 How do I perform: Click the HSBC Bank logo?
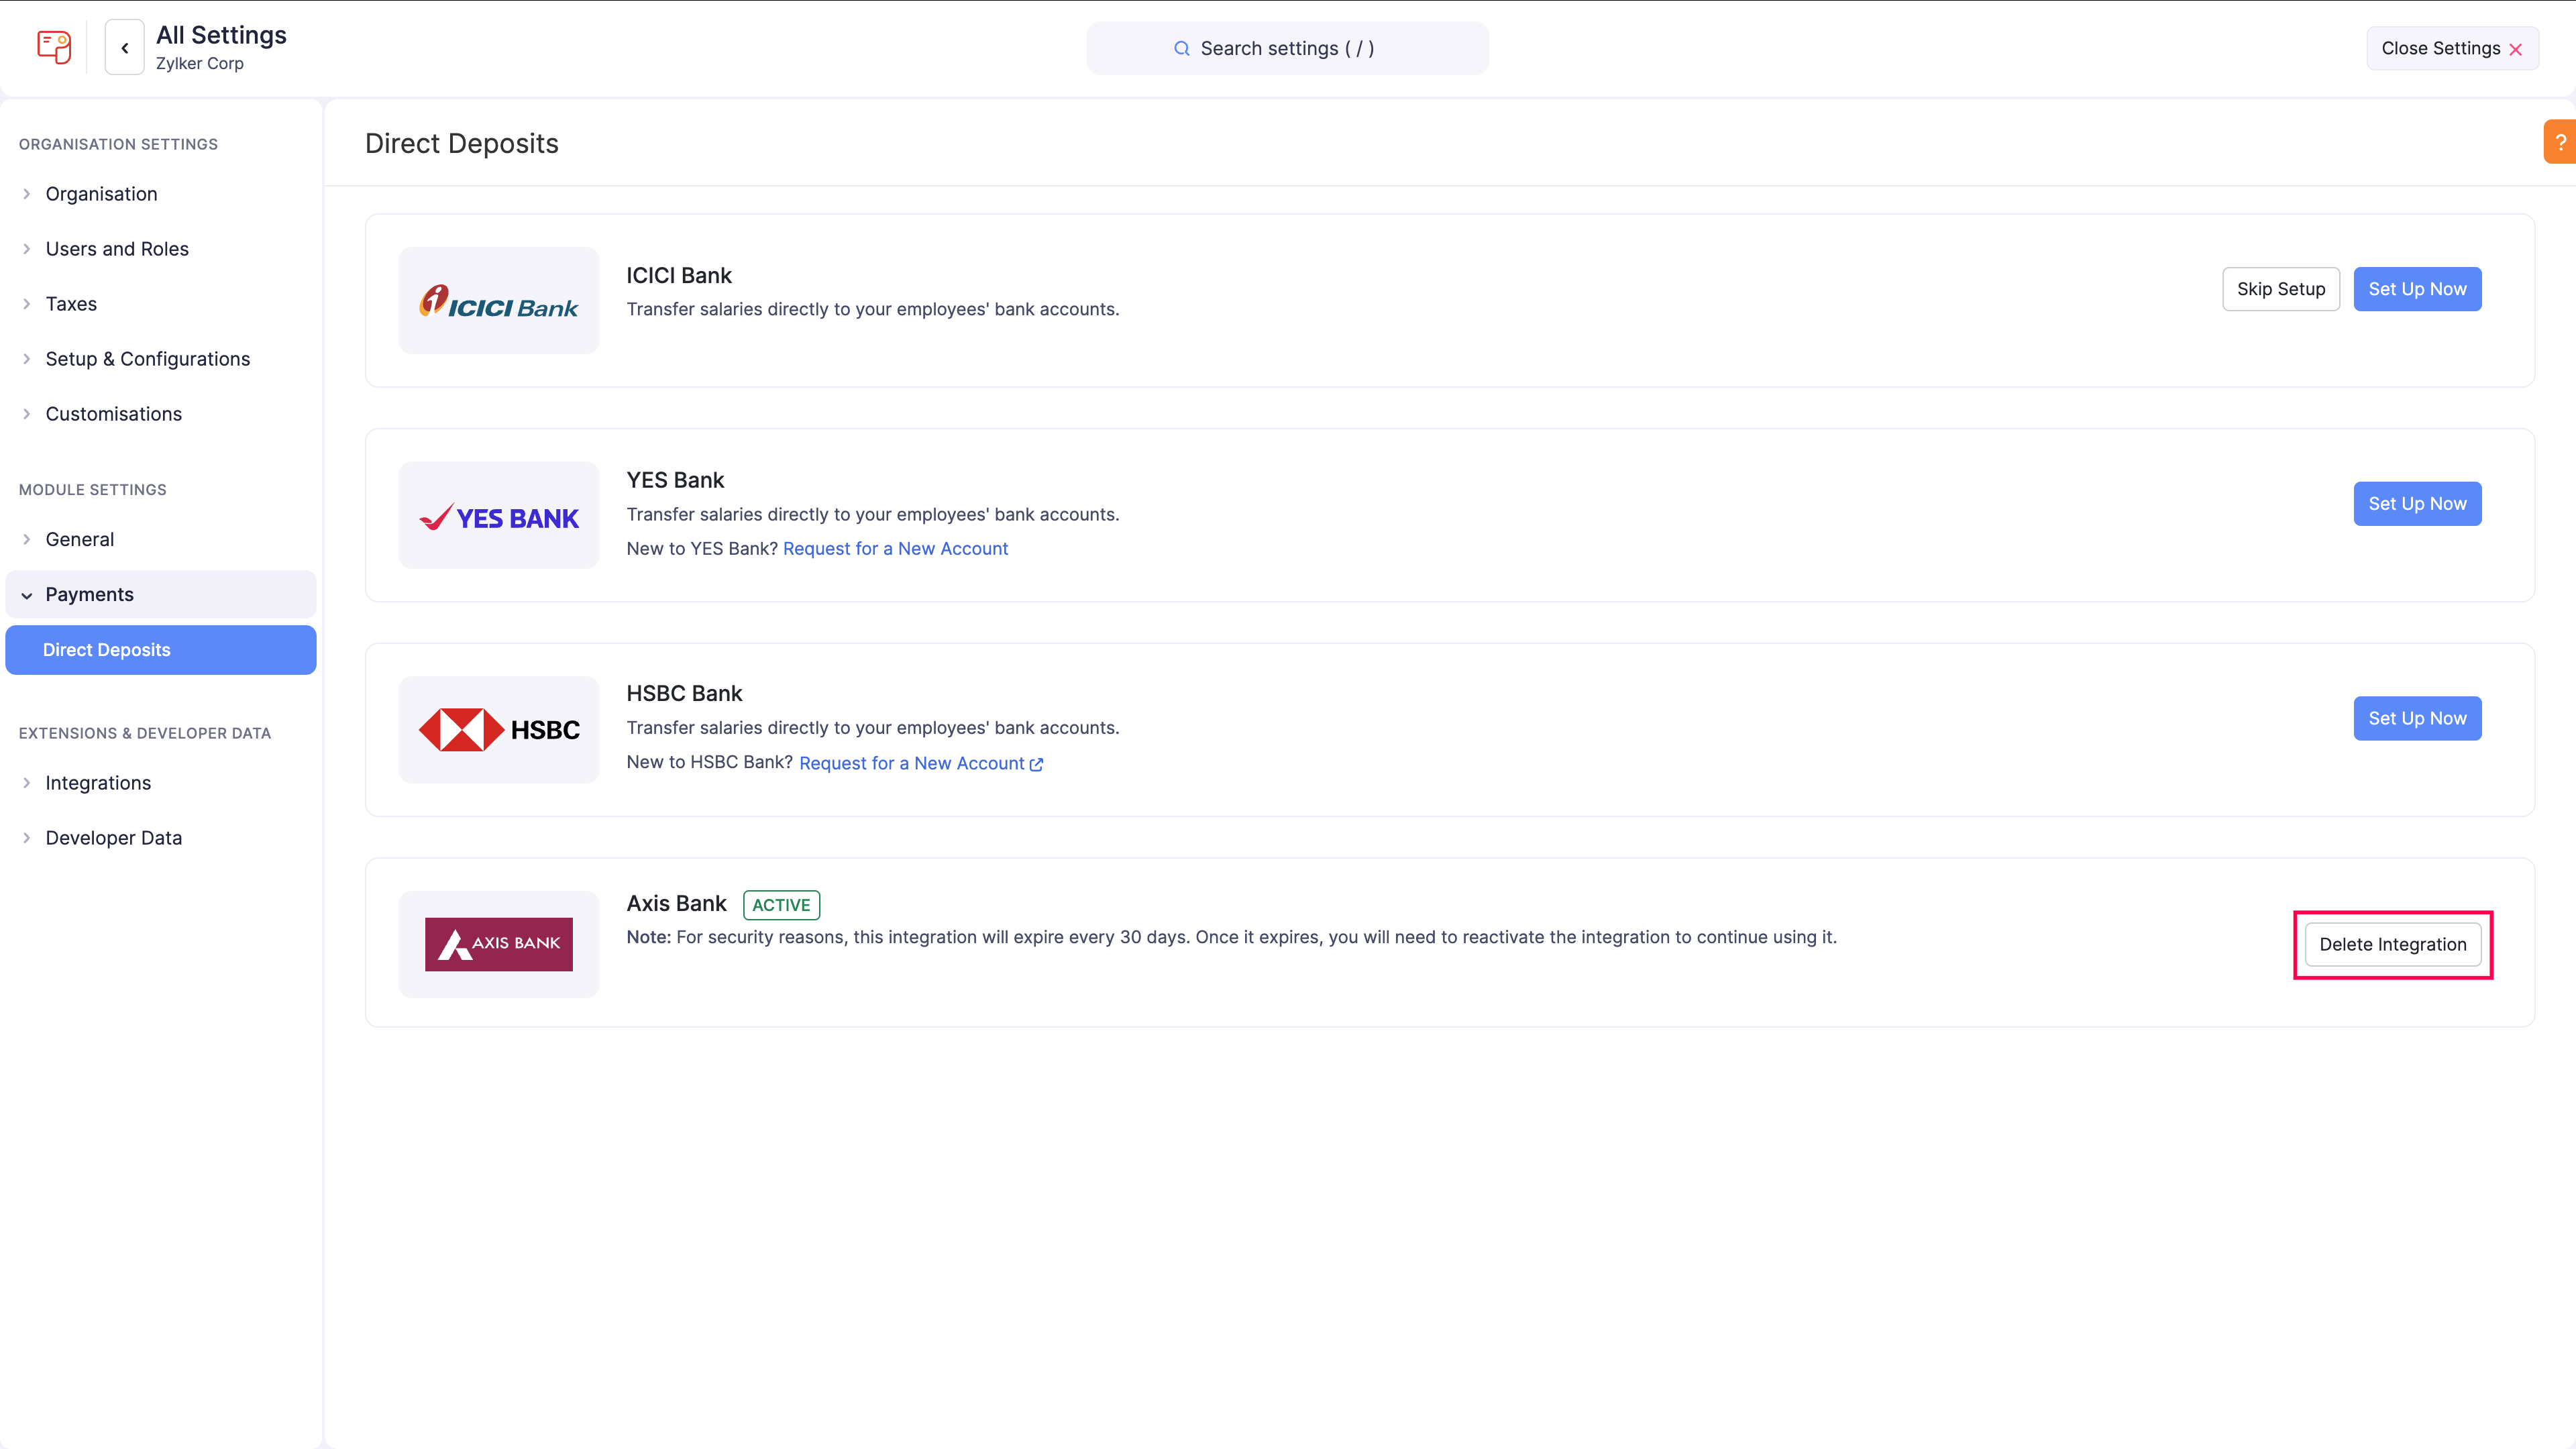pos(499,729)
